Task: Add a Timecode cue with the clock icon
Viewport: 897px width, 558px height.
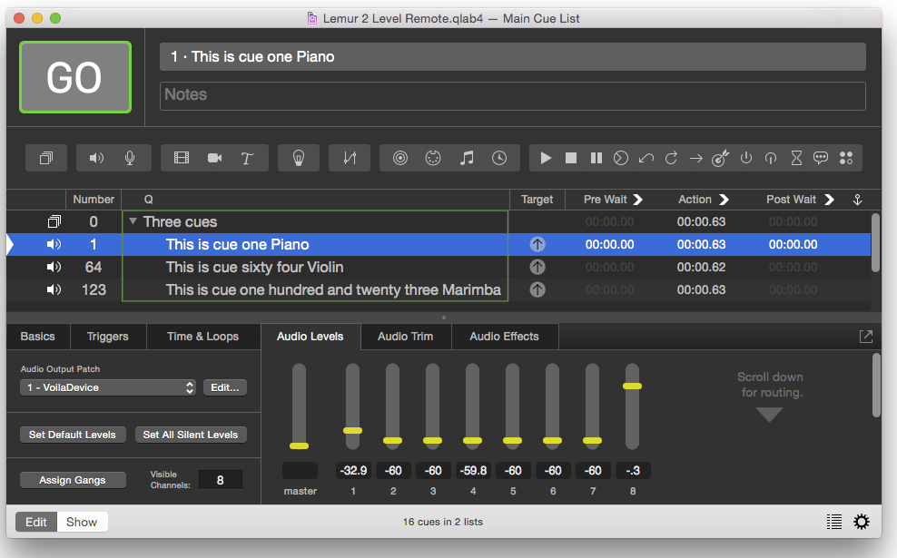Action: point(499,158)
